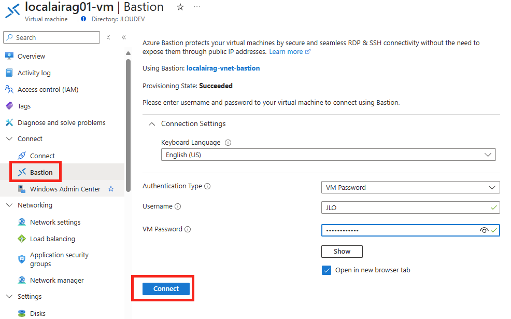This screenshot has height=319, width=511.
Task: Click the Application security groups shield icon
Action: point(22,259)
